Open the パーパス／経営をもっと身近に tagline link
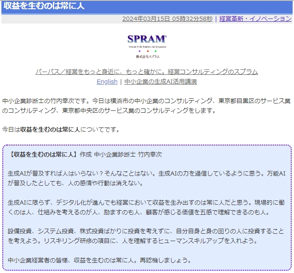Screen dimensions: 294x273 pos(147,72)
